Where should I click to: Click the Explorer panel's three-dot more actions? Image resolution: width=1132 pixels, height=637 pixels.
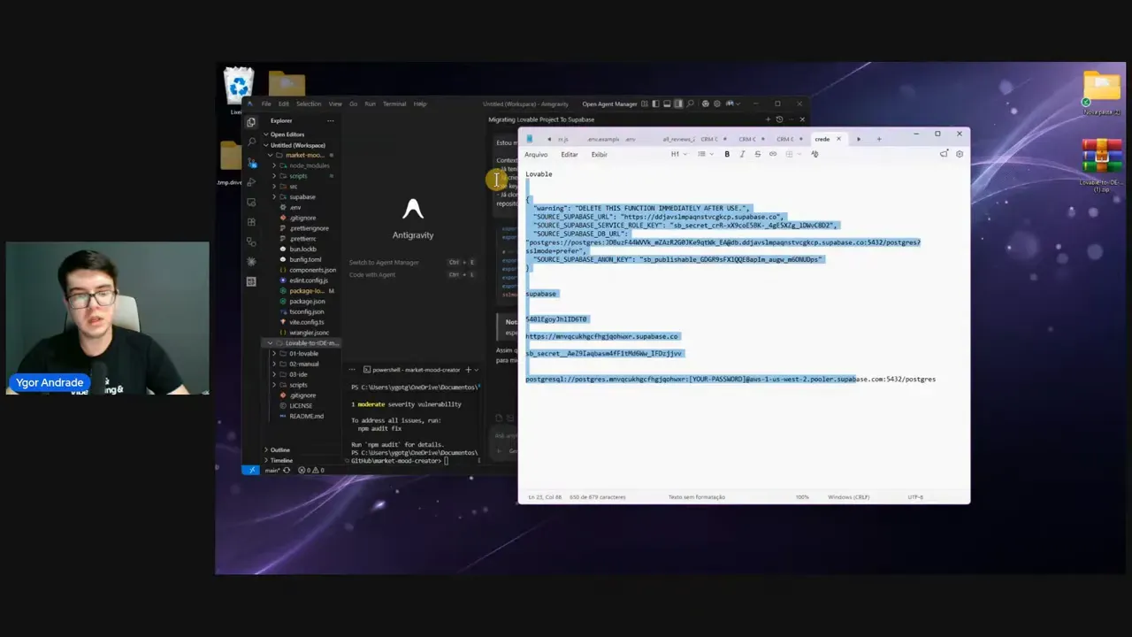[x=331, y=121]
